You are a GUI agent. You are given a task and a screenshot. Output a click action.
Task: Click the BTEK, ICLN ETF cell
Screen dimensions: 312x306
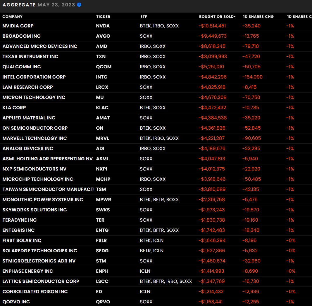tap(152, 240)
